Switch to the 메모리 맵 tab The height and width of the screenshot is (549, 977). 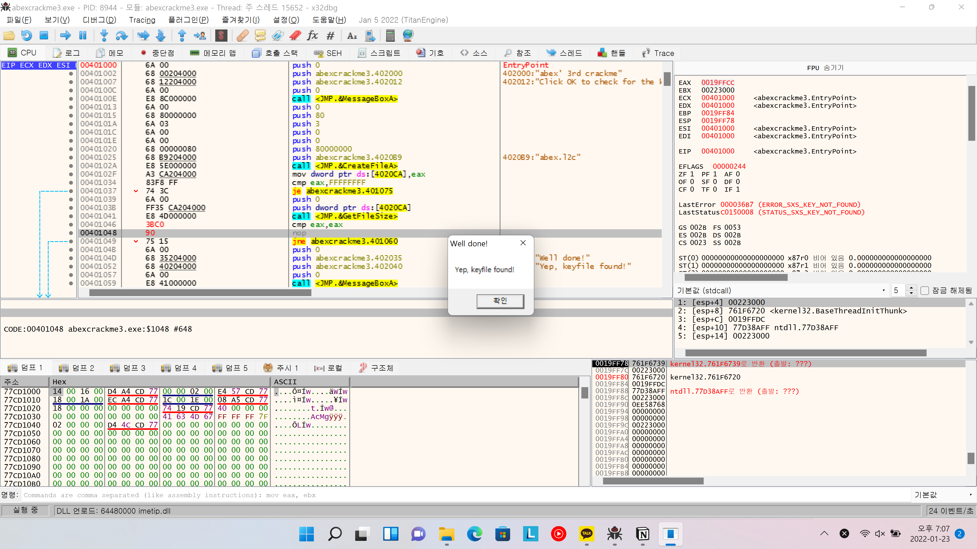pos(213,53)
